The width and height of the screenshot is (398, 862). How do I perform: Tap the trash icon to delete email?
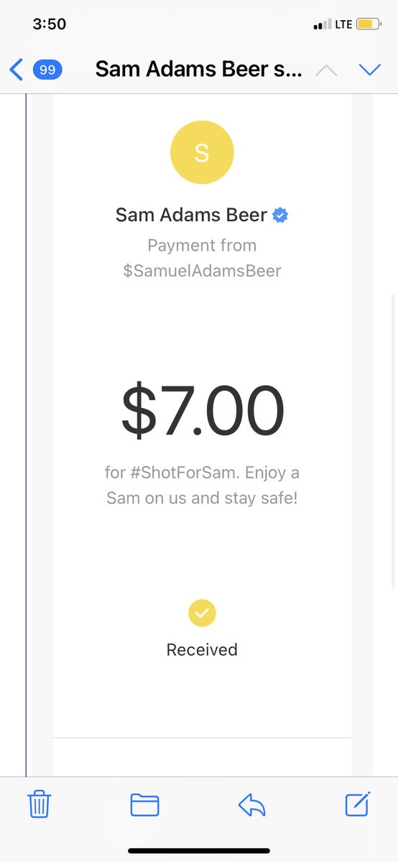tap(40, 804)
